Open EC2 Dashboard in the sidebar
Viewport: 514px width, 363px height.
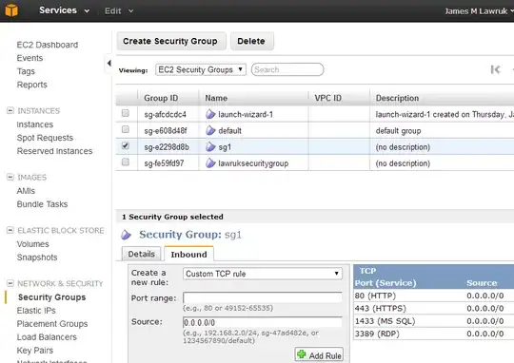click(x=48, y=45)
